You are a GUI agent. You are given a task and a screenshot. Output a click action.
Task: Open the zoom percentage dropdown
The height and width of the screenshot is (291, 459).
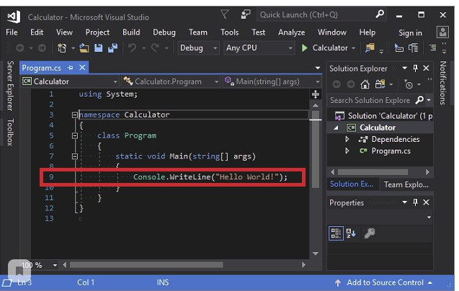(55, 265)
